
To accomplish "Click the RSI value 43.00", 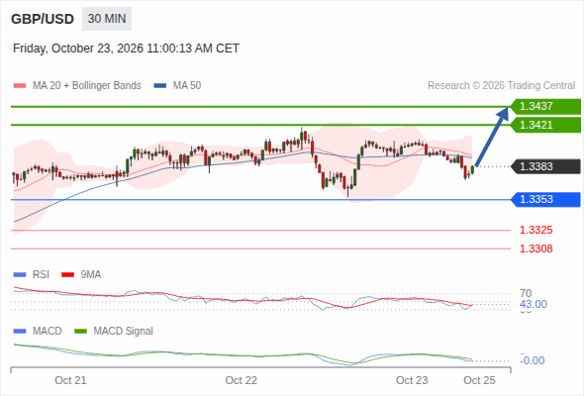I will pyautogui.click(x=534, y=304).
